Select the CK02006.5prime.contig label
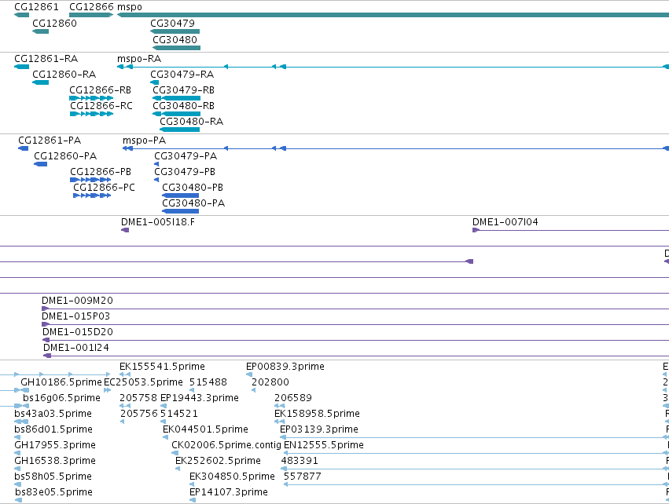 (x=226, y=445)
